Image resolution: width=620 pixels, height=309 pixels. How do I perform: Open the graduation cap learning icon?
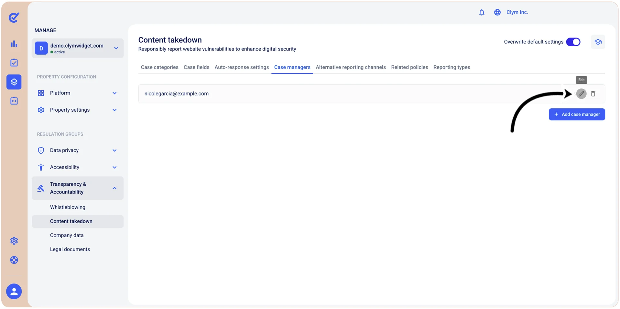coord(598,42)
